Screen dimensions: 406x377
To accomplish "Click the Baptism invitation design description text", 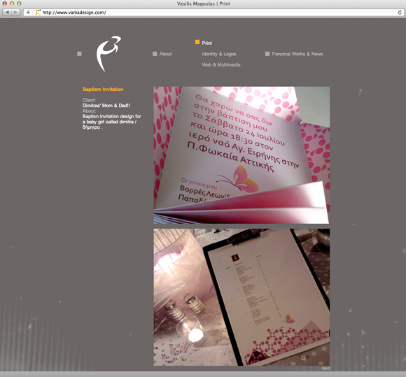I will click(x=112, y=122).
